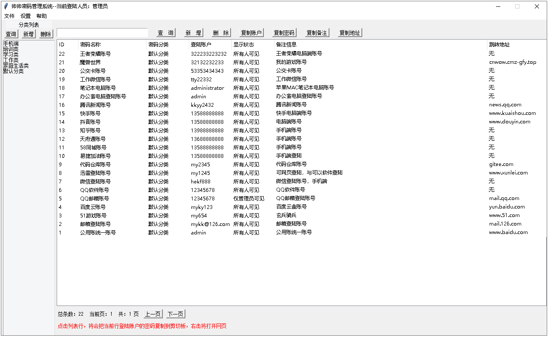Select 默认分类 in the category list
The height and width of the screenshot is (337, 548).
pos(14,71)
